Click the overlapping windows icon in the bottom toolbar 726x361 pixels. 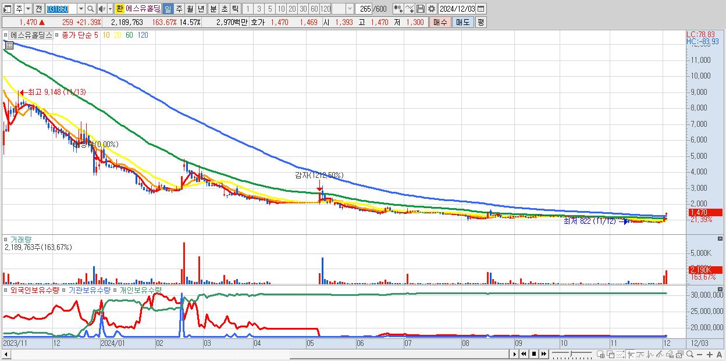(611, 354)
